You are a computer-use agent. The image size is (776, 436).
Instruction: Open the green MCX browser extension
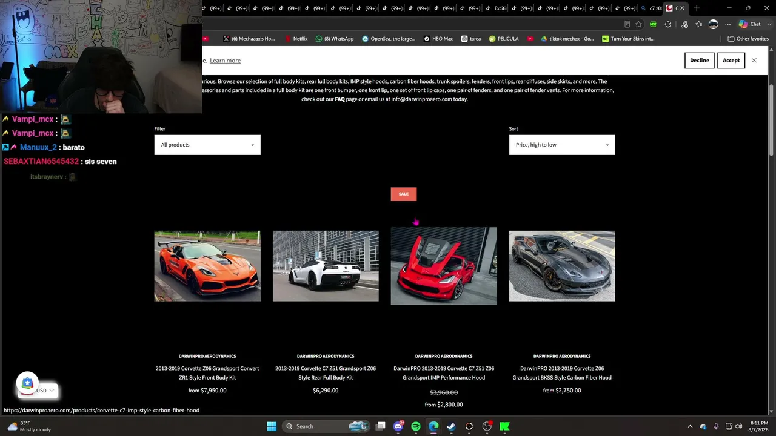pyautogui.click(x=653, y=24)
